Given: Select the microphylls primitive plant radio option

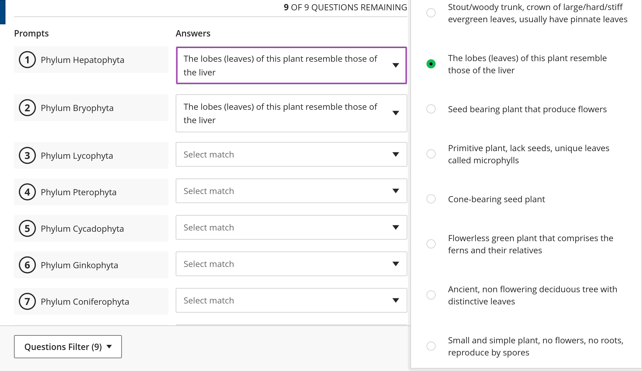Looking at the screenshot, I should [x=431, y=154].
